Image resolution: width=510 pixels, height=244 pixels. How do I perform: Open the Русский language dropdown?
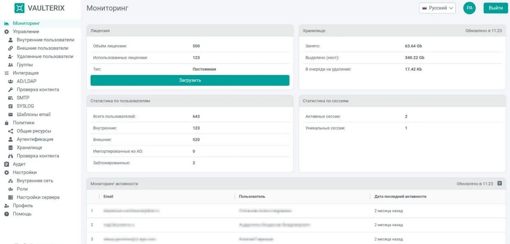[437, 8]
